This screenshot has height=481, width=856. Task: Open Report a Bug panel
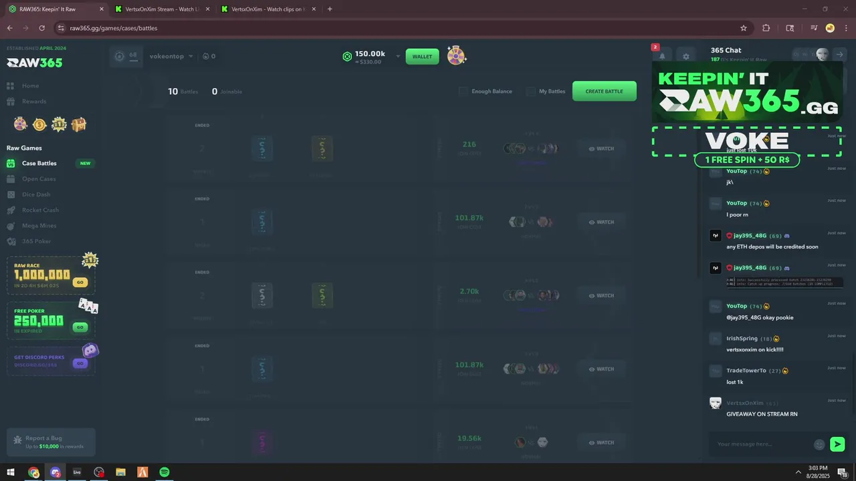click(x=51, y=442)
